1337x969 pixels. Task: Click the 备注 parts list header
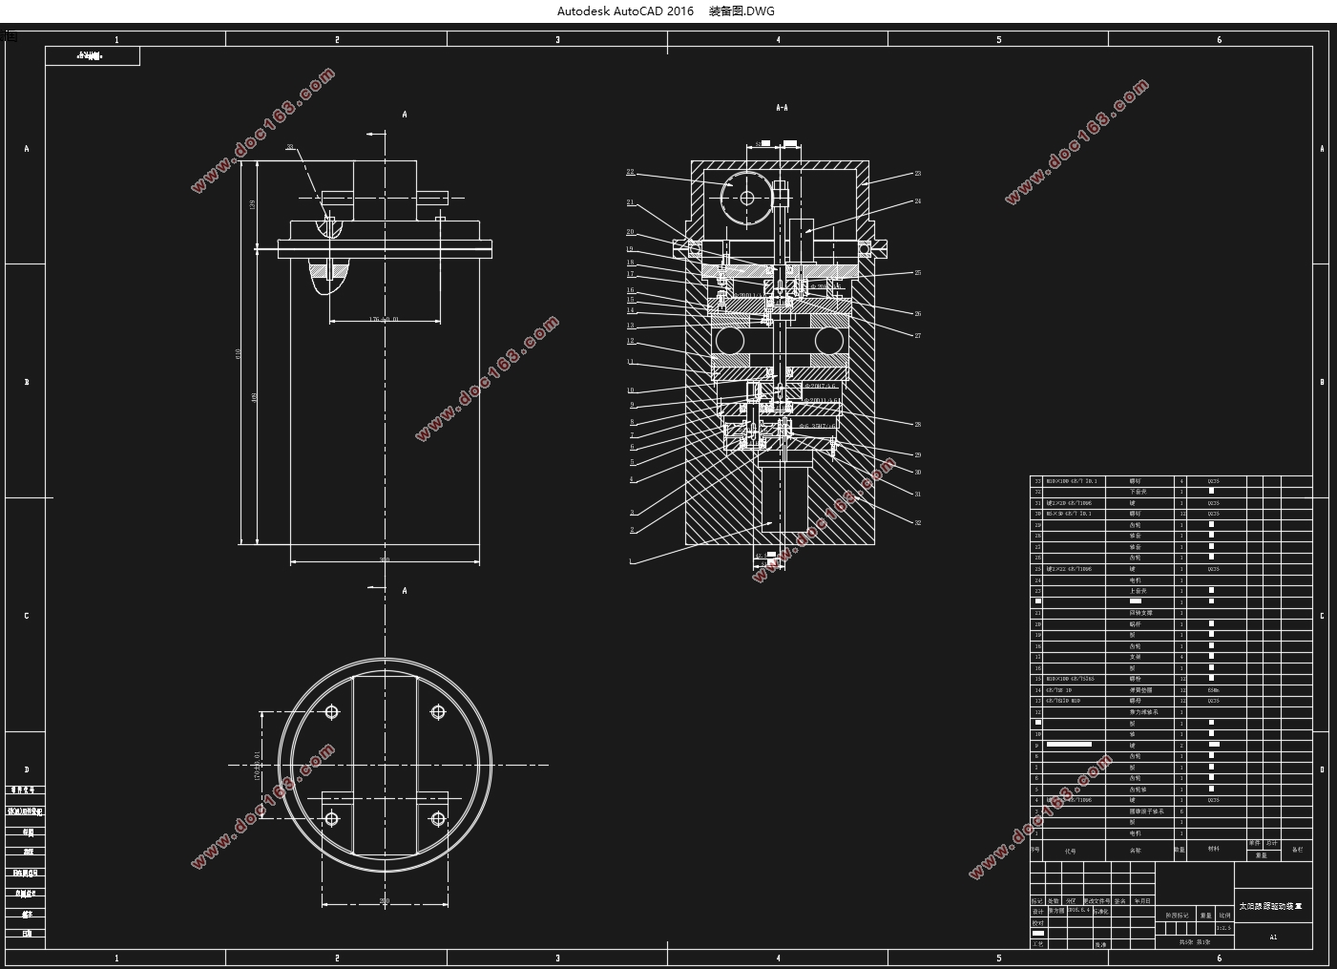coord(1297,850)
